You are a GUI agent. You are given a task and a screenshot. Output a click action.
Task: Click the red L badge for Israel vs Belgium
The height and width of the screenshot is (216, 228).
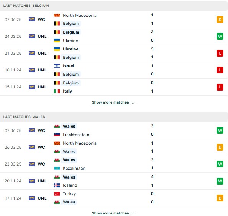[220, 70]
